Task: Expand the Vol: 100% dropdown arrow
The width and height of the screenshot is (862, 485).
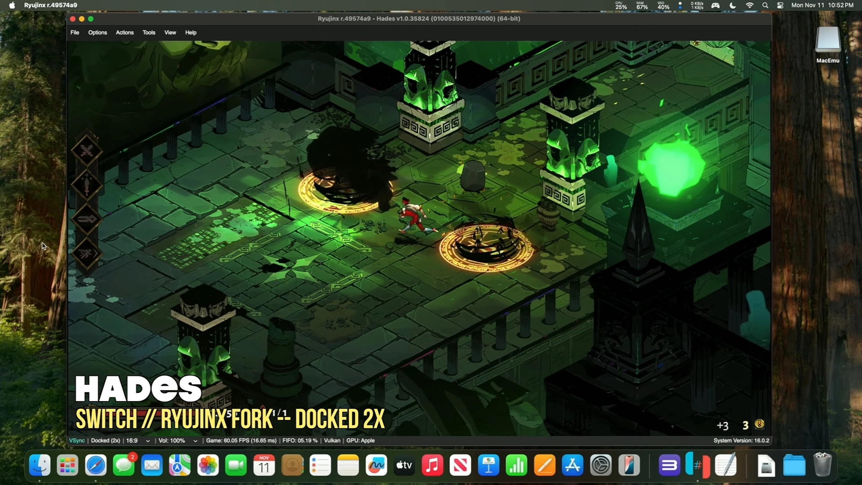Action: point(195,441)
